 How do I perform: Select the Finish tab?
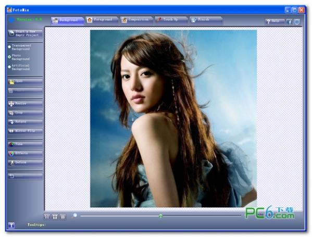[x=206, y=20]
